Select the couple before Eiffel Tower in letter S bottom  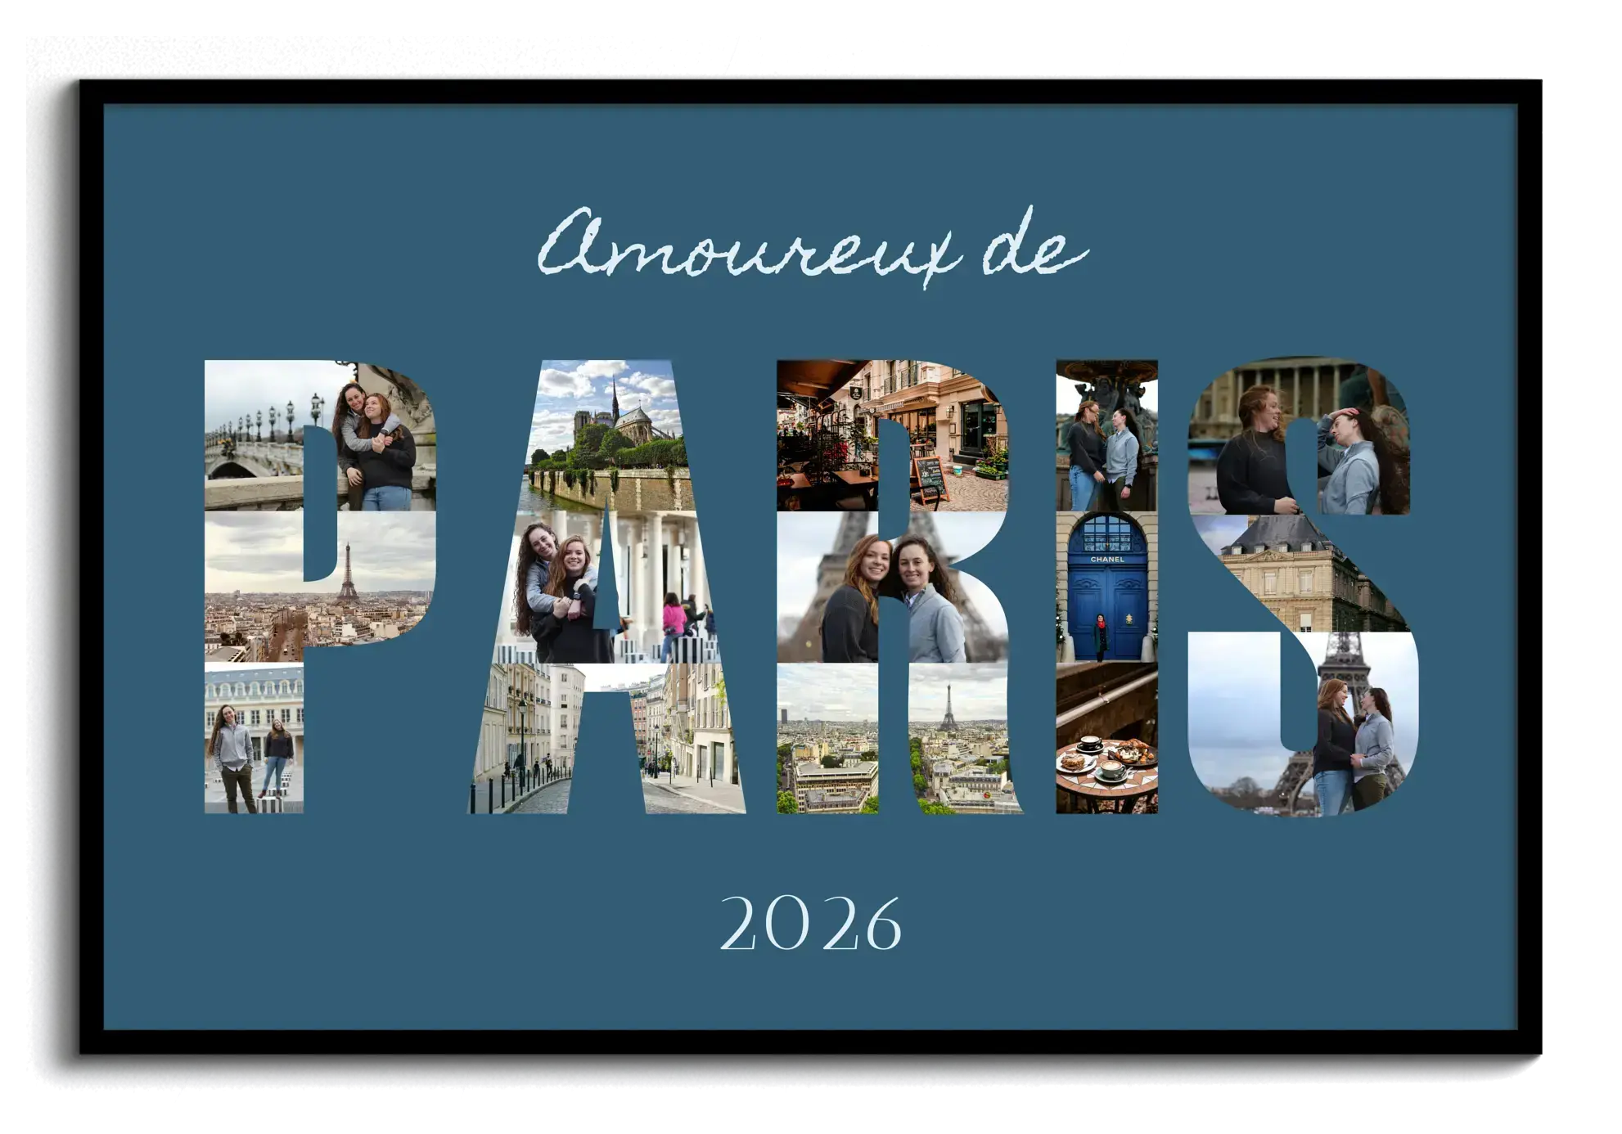click(1304, 723)
